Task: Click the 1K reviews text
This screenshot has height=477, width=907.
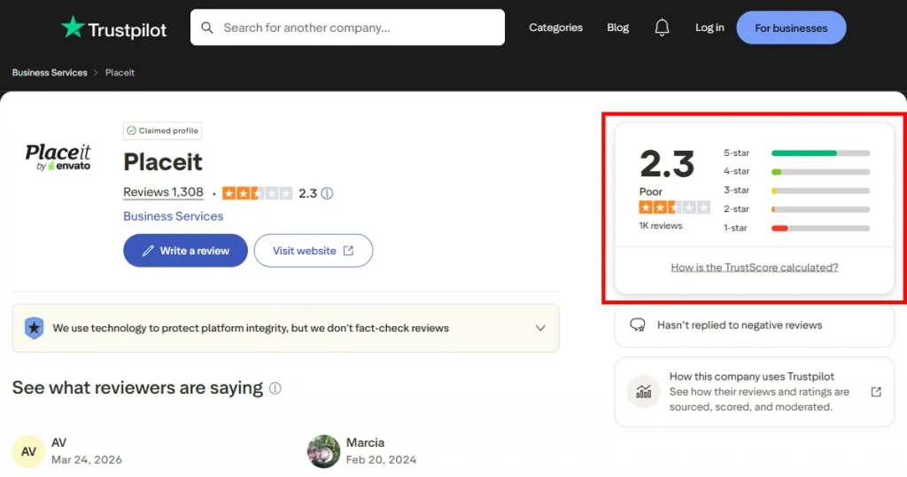Action: click(x=661, y=226)
